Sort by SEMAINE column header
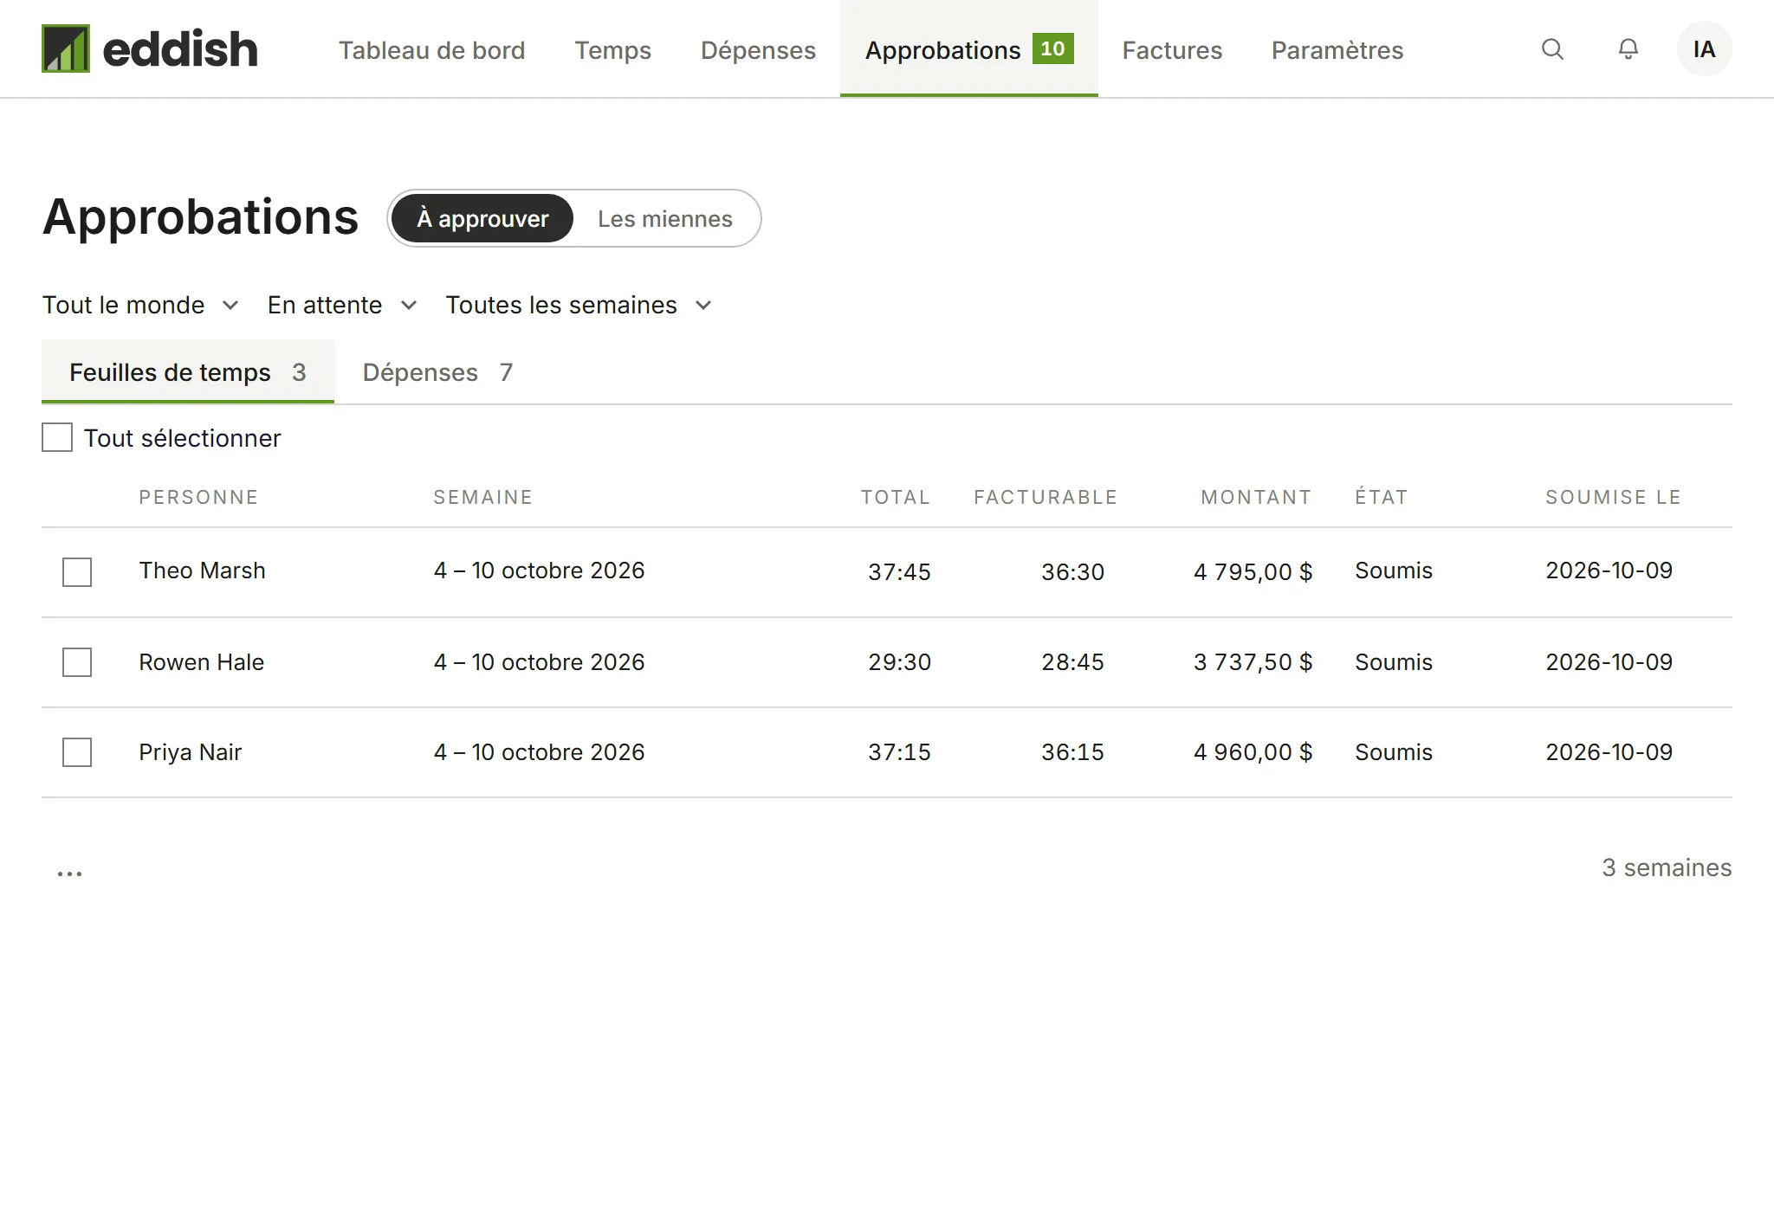 click(482, 497)
